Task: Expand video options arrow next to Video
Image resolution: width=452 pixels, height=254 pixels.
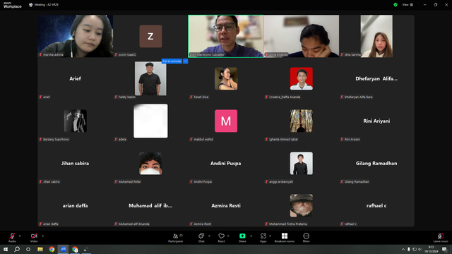Action: [x=42, y=236]
